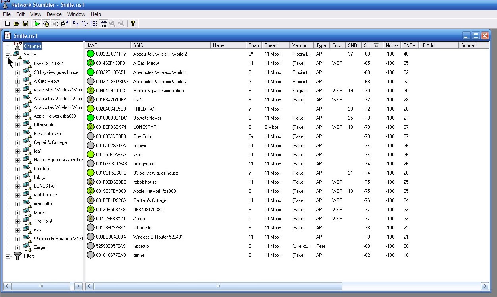This screenshot has height=297, width=497.
Task: Click the New document toolbar icon
Action: point(7,24)
